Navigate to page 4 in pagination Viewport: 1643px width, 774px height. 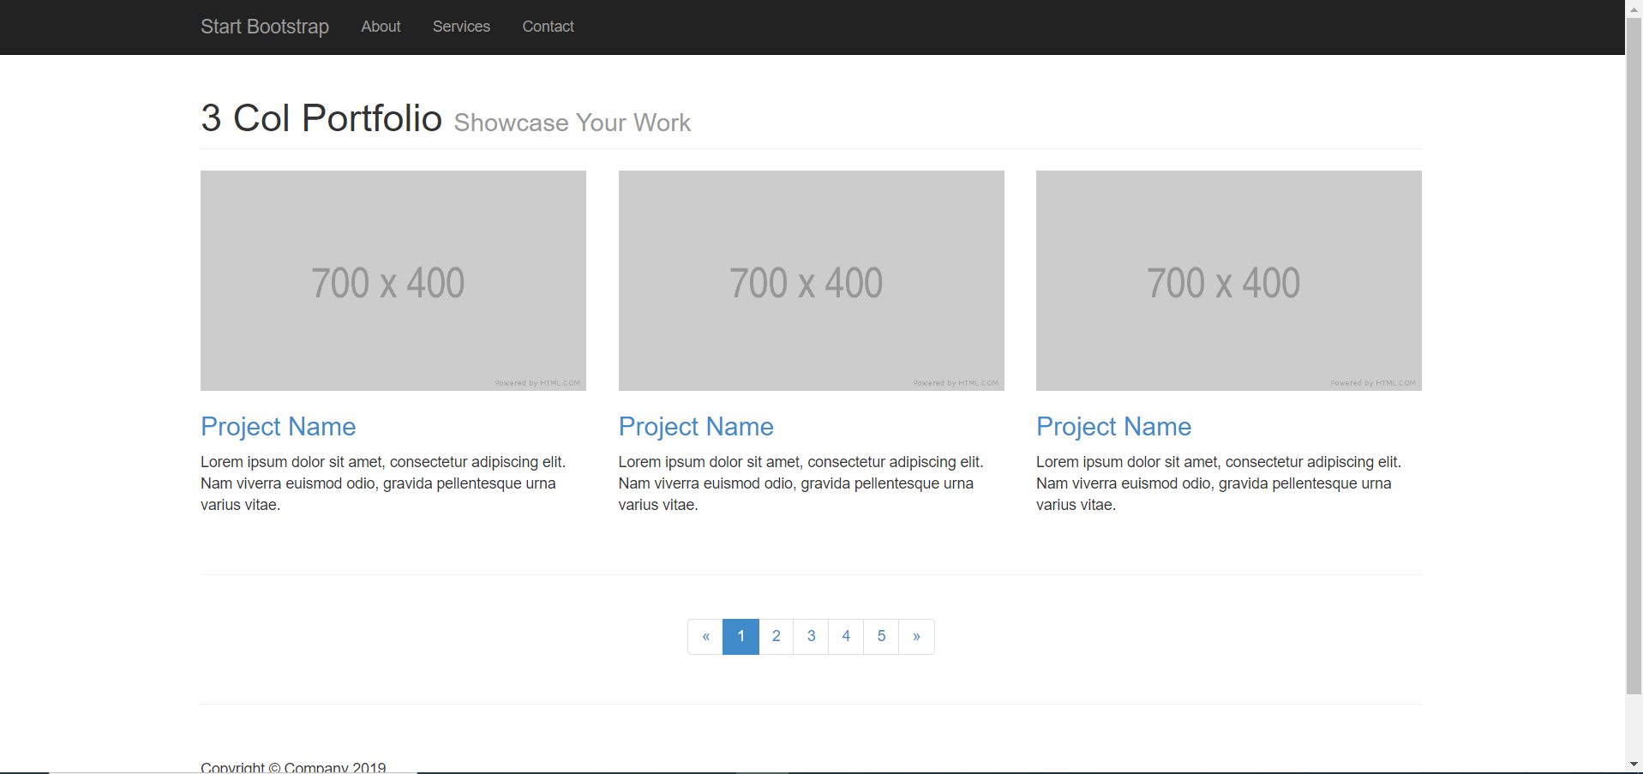846,636
